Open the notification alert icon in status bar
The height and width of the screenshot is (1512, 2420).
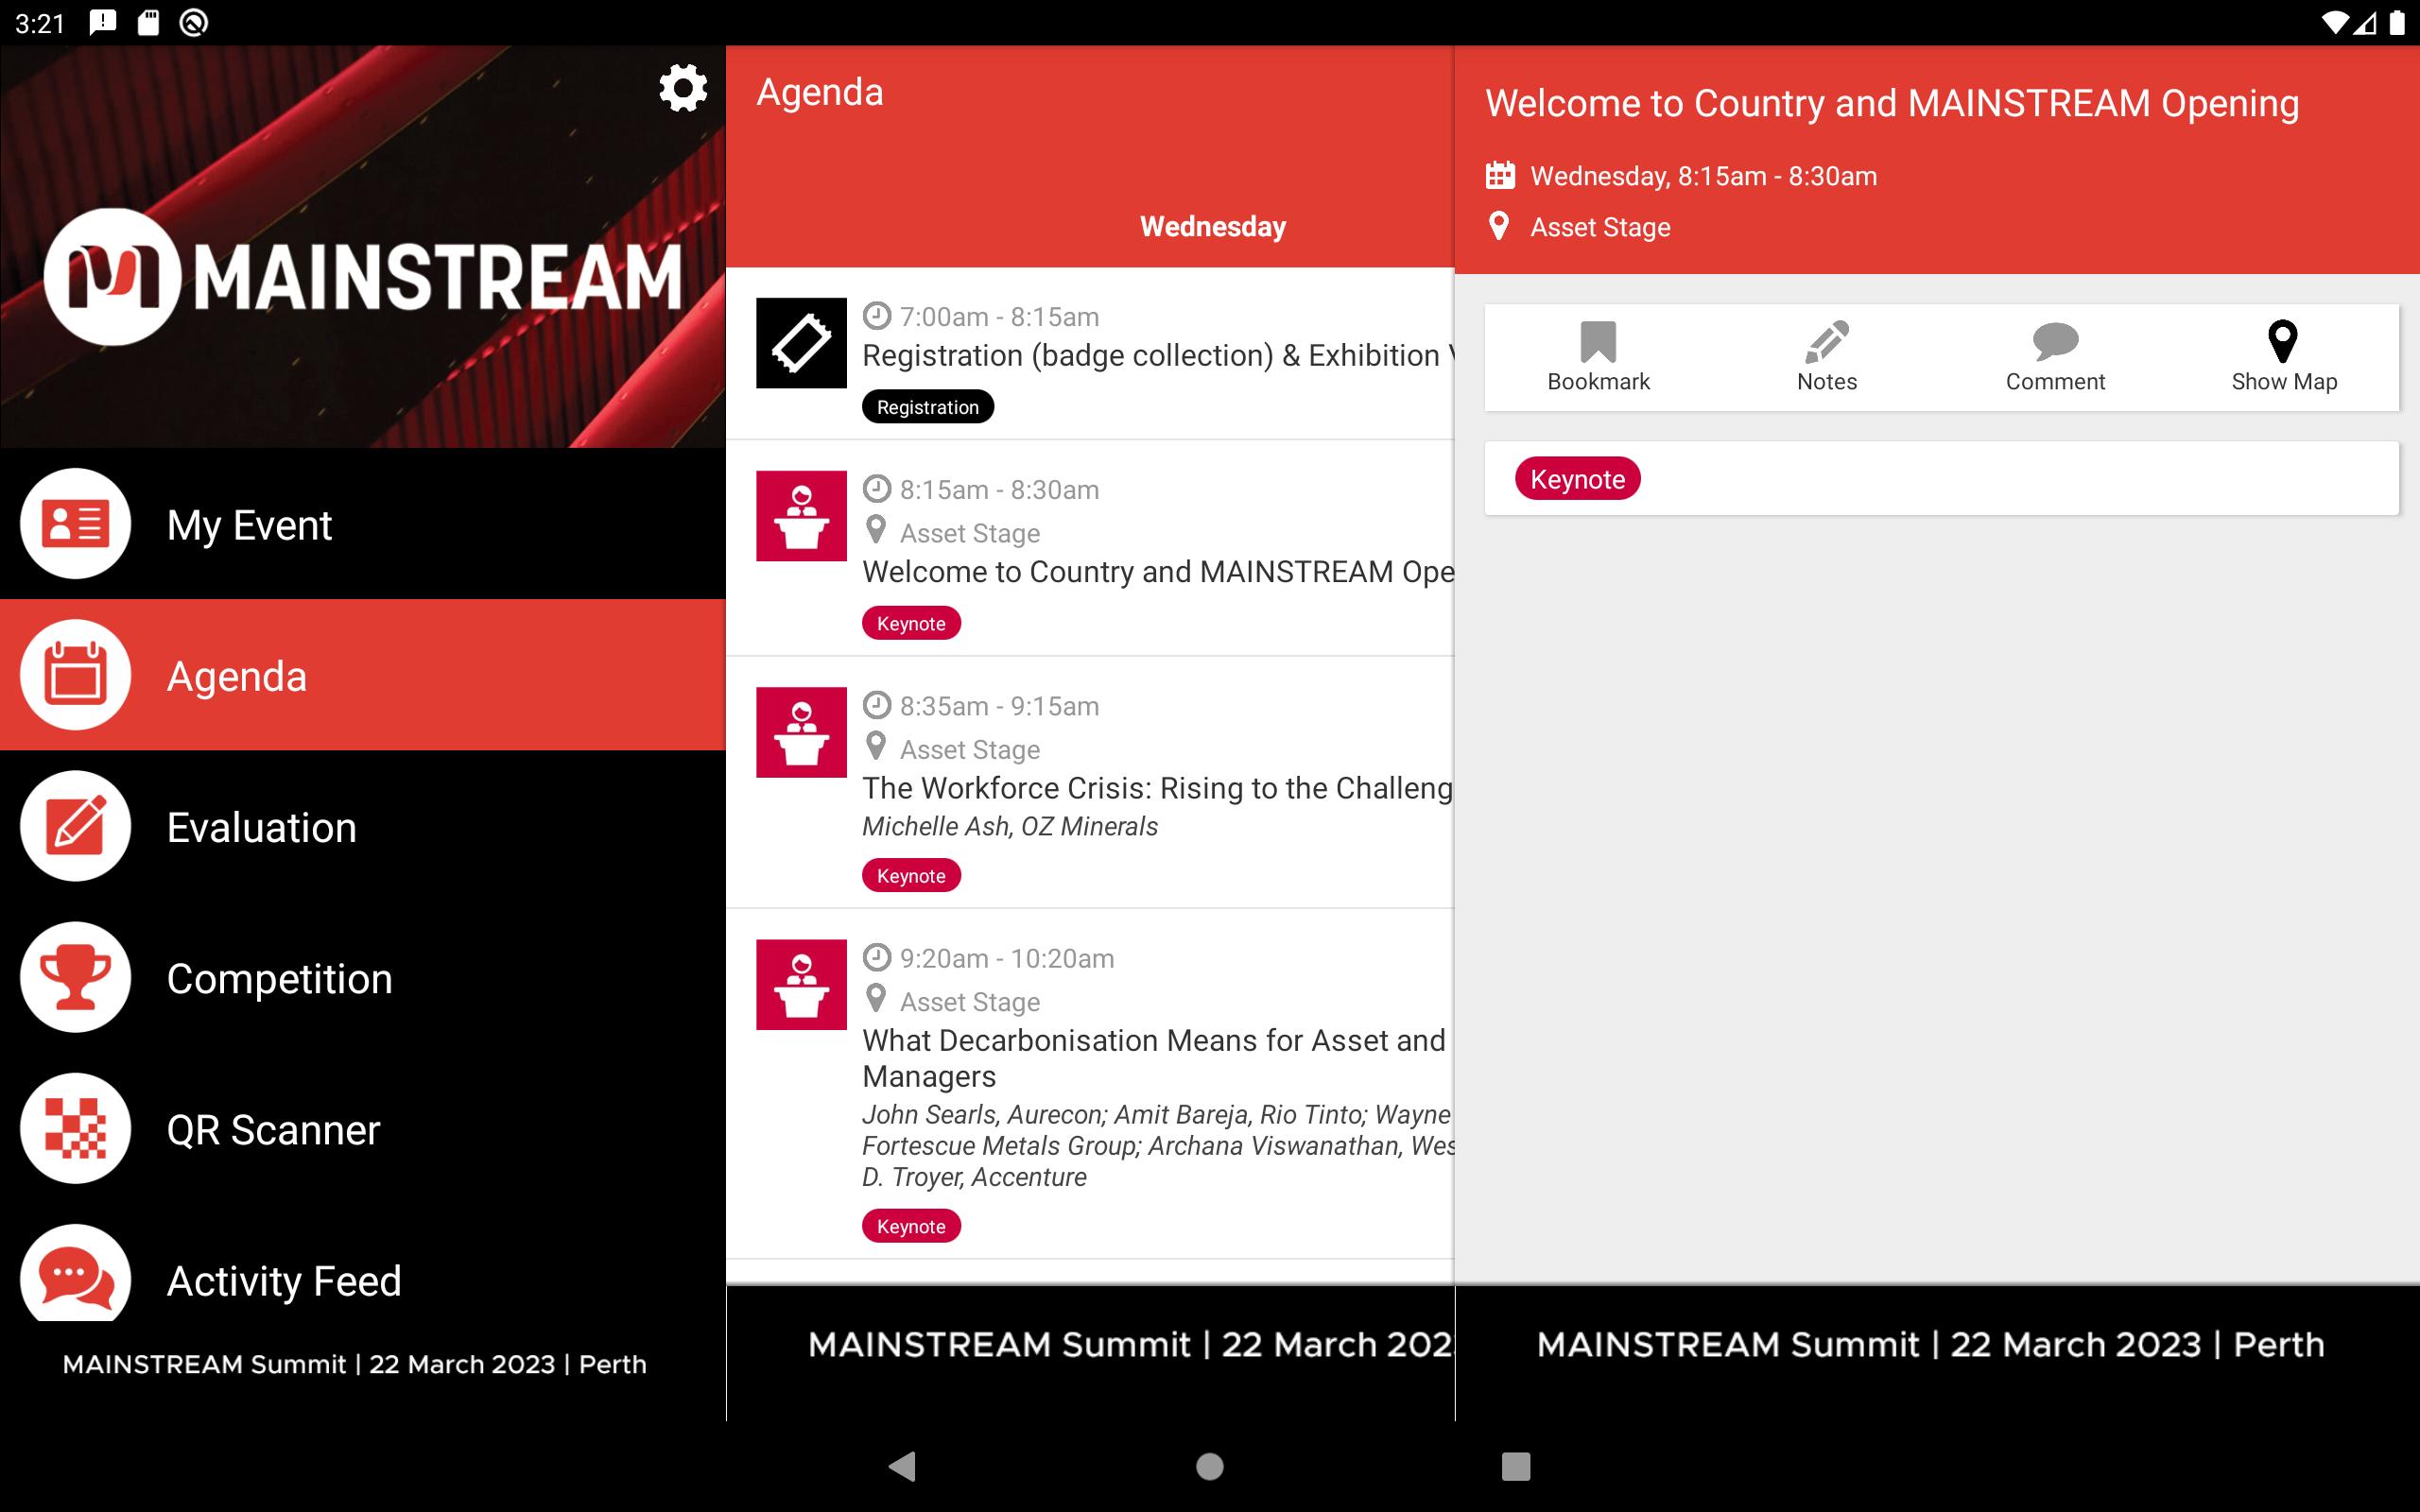tap(103, 22)
